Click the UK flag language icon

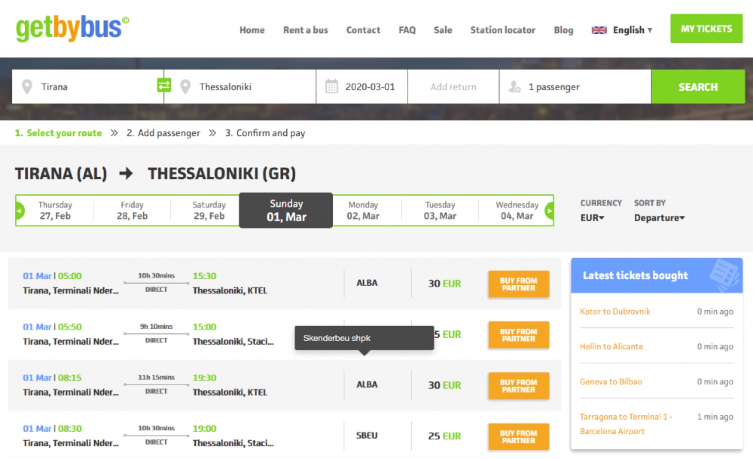point(599,30)
